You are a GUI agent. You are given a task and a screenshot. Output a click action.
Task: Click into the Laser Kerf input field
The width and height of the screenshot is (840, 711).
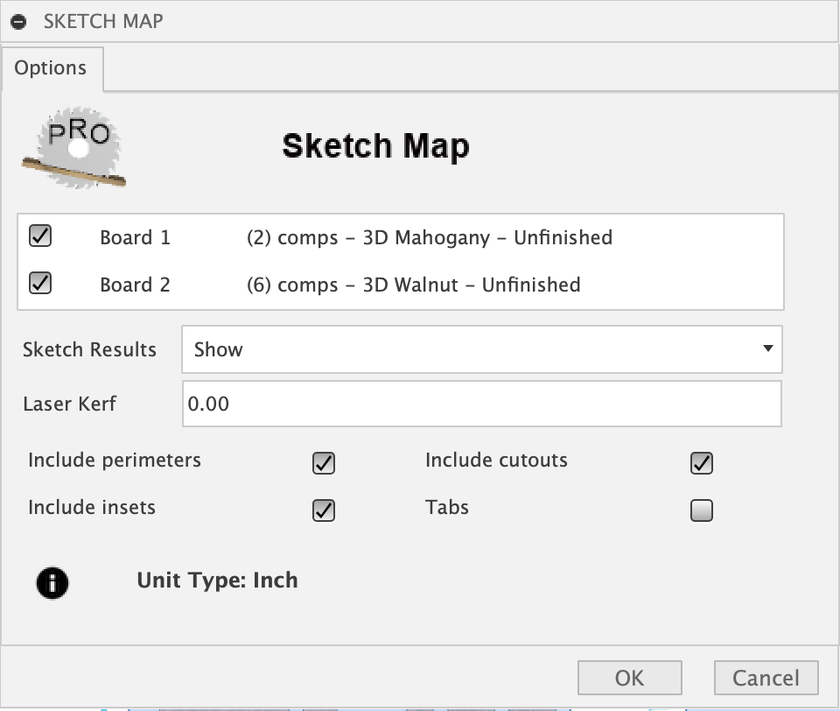[x=481, y=404]
